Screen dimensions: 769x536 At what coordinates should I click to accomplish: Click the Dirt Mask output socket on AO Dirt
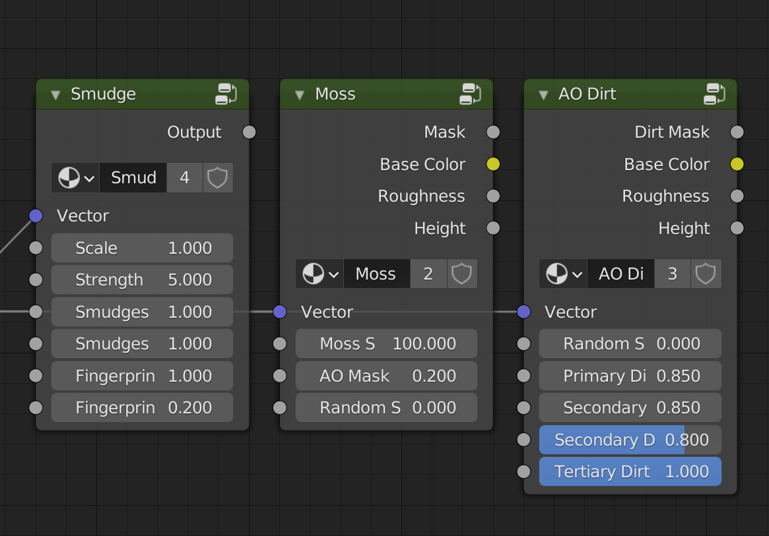737,132
